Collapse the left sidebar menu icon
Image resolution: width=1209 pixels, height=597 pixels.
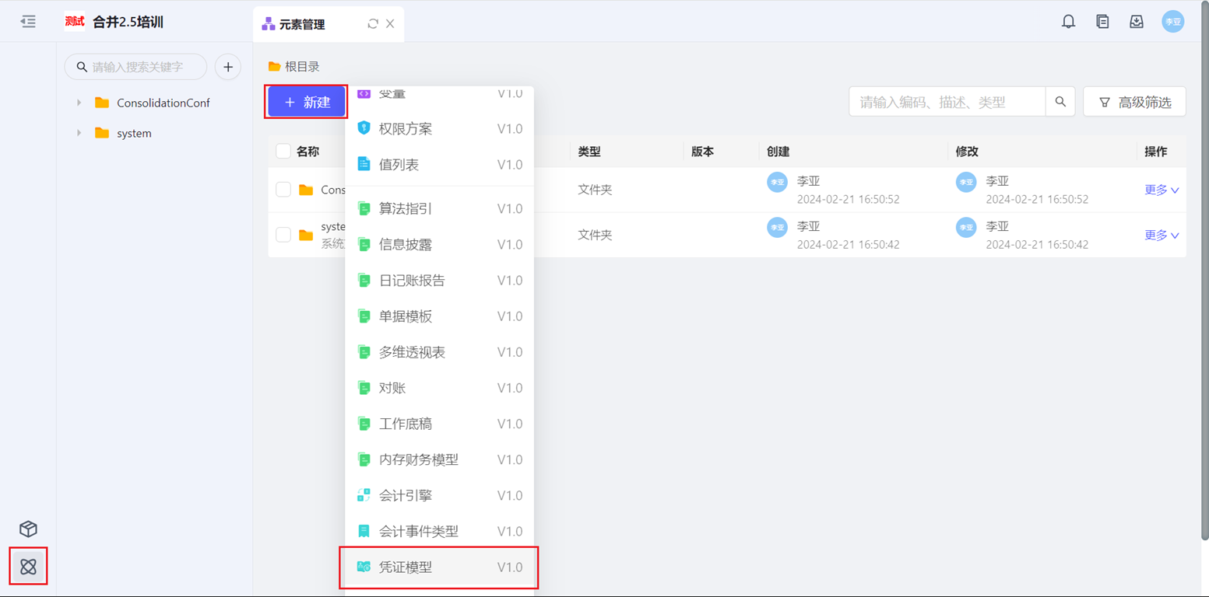pos(28,22)
